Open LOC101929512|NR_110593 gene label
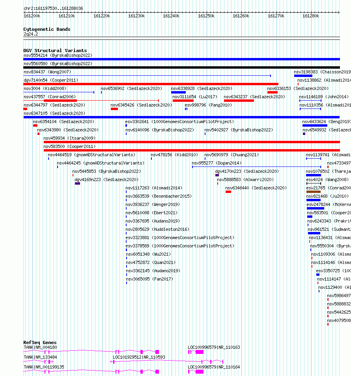351x376 pixels. pyautogui.click(x=139, y=357)
